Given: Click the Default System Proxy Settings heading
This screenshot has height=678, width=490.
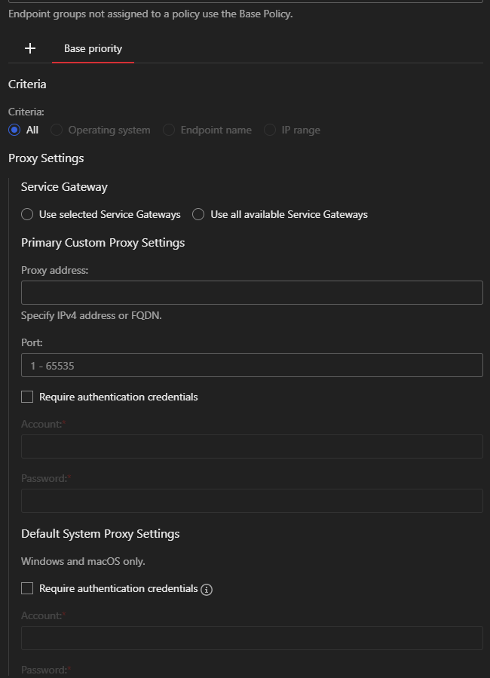Looking at the screenshot, I should click(x=100, y=534).
